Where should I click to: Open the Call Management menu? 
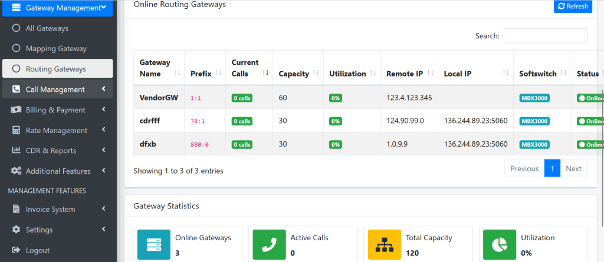(x=57, y=89)
